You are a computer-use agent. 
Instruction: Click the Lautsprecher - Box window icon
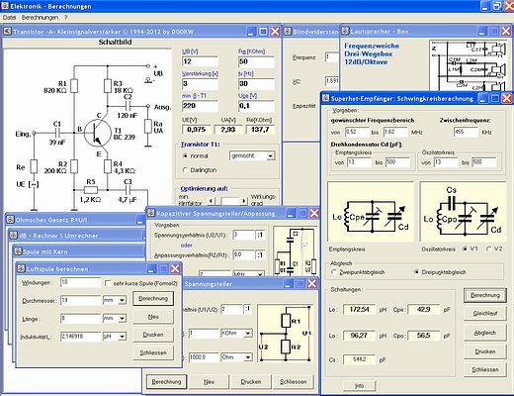click(x=345, y=31)
